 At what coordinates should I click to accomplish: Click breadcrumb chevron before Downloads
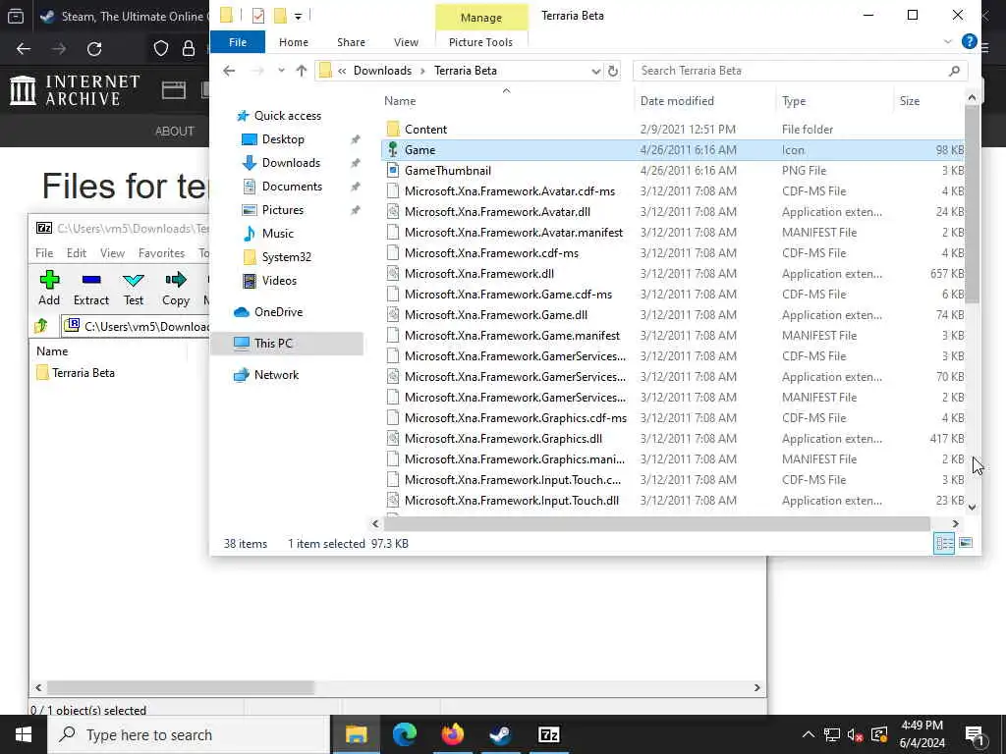[x=342, y=71]
